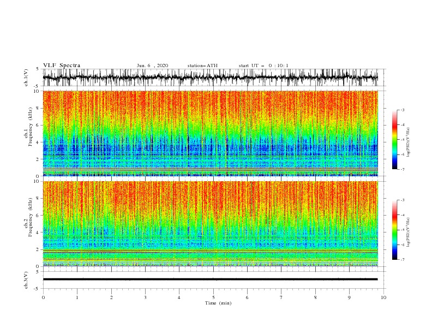
Task: Click the "ch.2 Frequency (kHz)" axis label
Action: point(28,217)
